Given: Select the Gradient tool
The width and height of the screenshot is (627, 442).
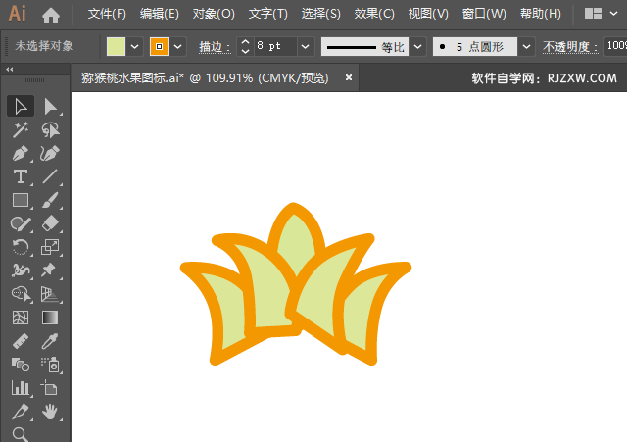Looking at the screenshot, I should (x=50, y=318).
